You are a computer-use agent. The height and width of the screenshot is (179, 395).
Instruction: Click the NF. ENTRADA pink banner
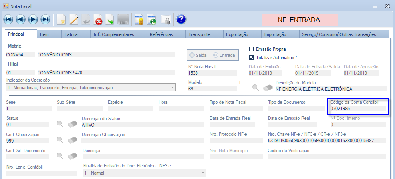(299, 20)
